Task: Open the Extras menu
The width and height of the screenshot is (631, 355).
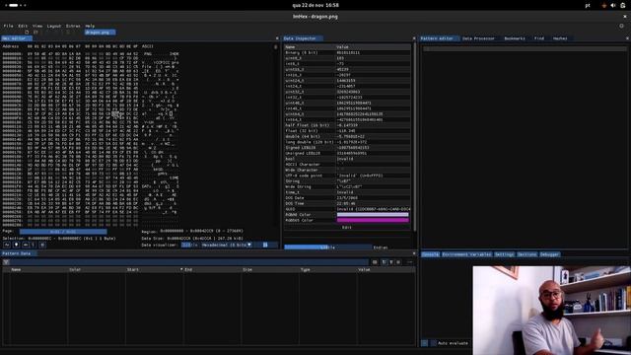Action: pyautogui.click(x=73, y=26)
